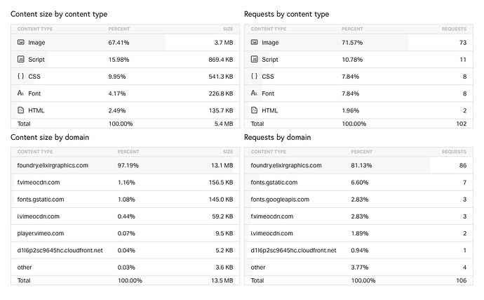The height and width of the screenshot is (300, 484).
Task: Click the Font icon in content size table
Action: pos(20,93)
